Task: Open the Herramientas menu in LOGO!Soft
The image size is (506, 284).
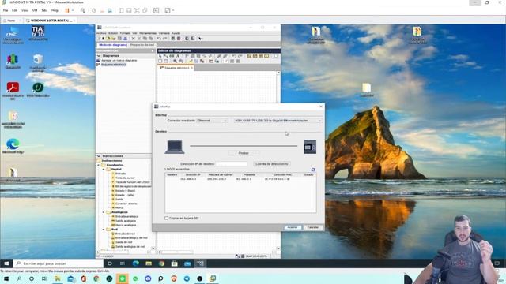Action: [x=148, y=33]
